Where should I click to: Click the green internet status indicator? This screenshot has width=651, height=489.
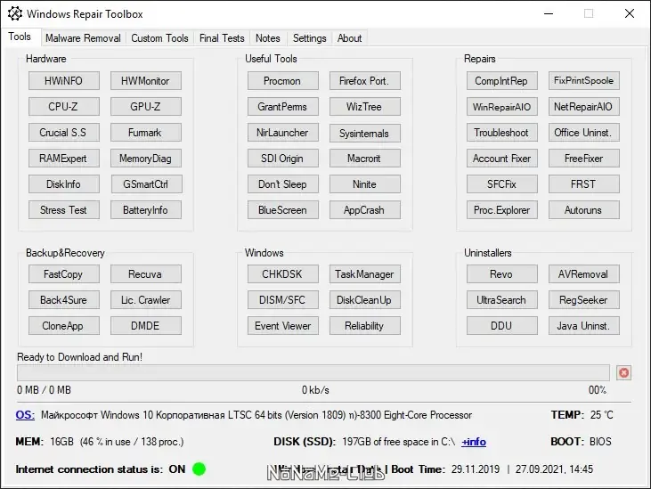coord(199,469)
